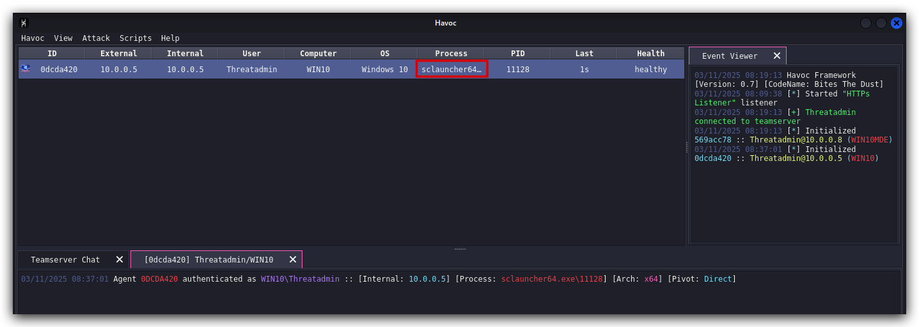Click the 569acc78 agent ID in Event Viewer
Viewport: 919px width, 327px height.
(712, 140)
